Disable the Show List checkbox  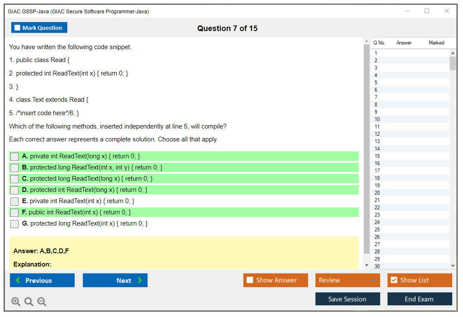(x=394, y=280)
